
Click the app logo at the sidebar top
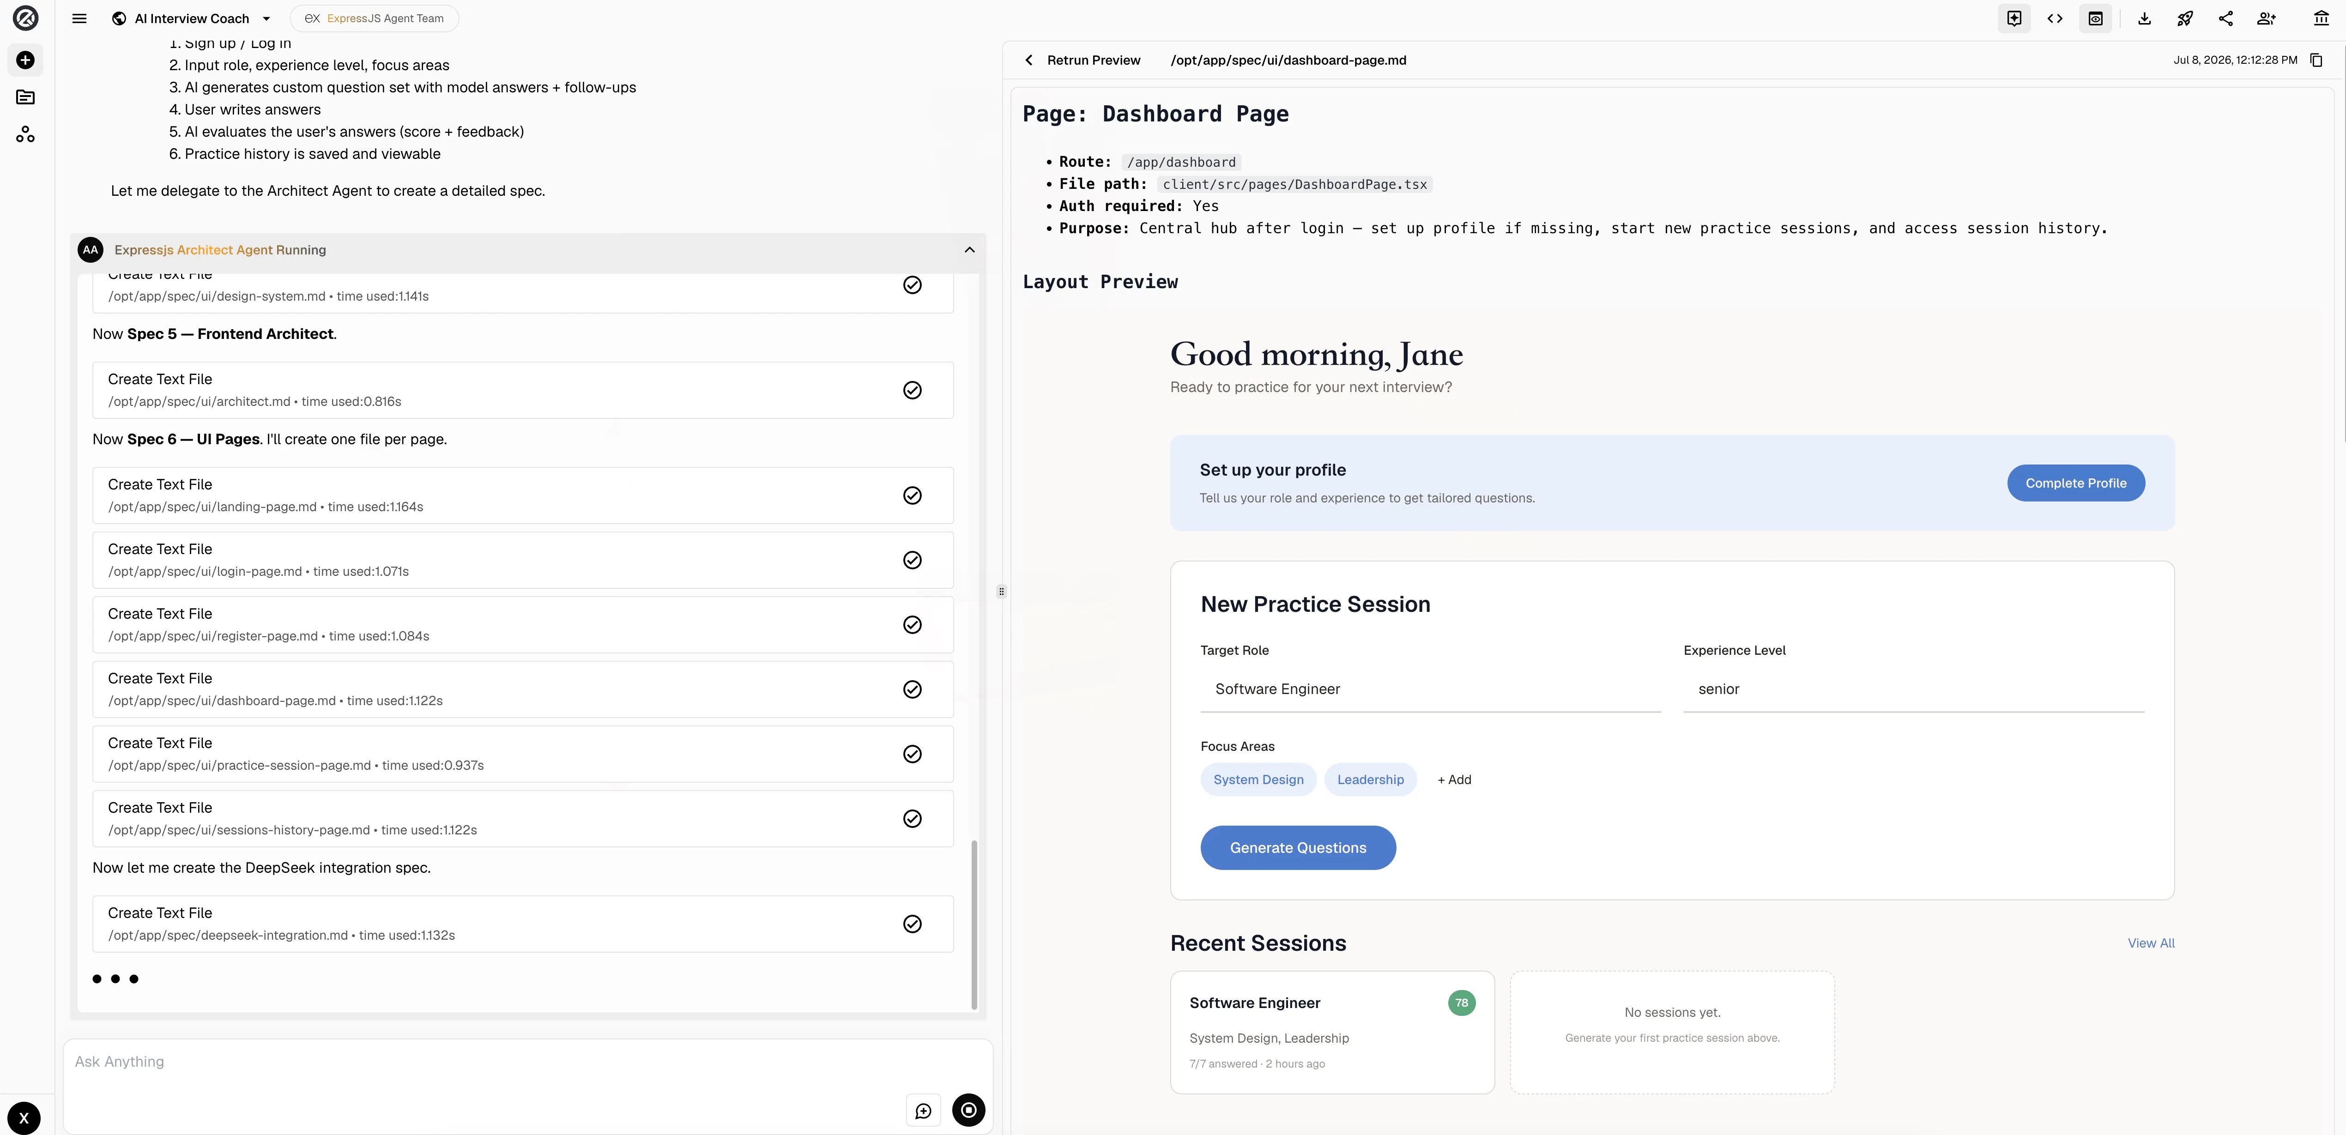pos(25,18)
